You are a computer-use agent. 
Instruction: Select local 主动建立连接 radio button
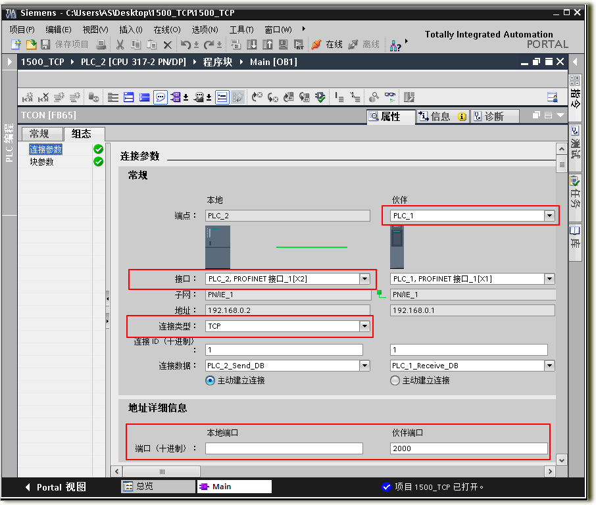click(x=210, y=380)
